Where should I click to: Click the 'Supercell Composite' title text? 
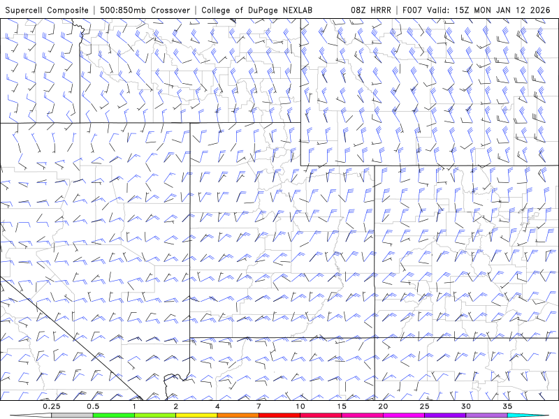pyautogui.click(x=47, y=10)
